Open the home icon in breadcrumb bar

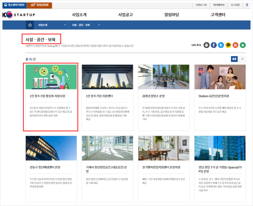pyautogui.click(x=30, y=25)
